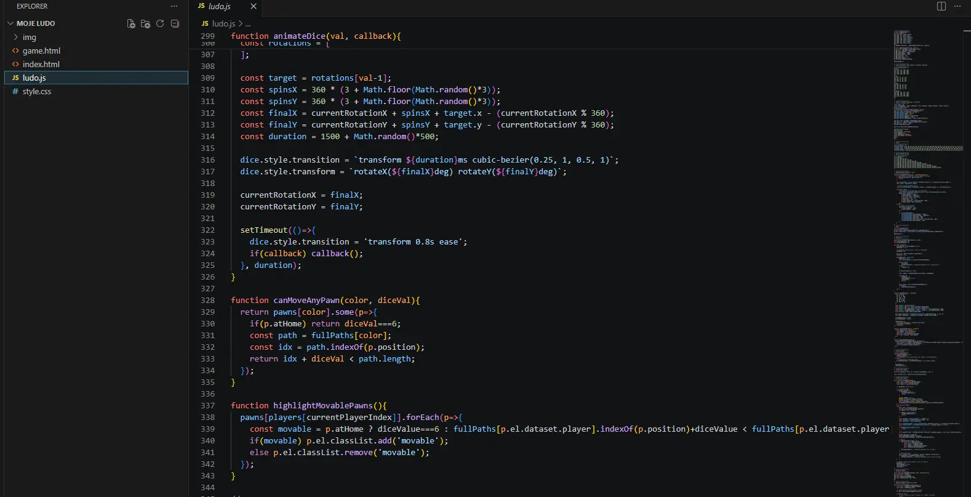Click line number 337 in the gutter
The height and width of the screenshot is (497, 971).
[x=207, y=406]
